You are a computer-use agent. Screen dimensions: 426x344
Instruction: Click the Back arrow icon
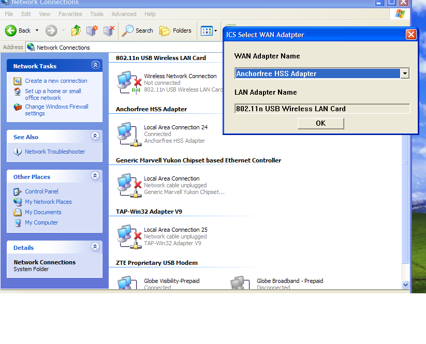(11, 31)
